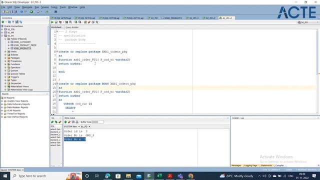Open the Edit menu

click(x=9, y=7)
